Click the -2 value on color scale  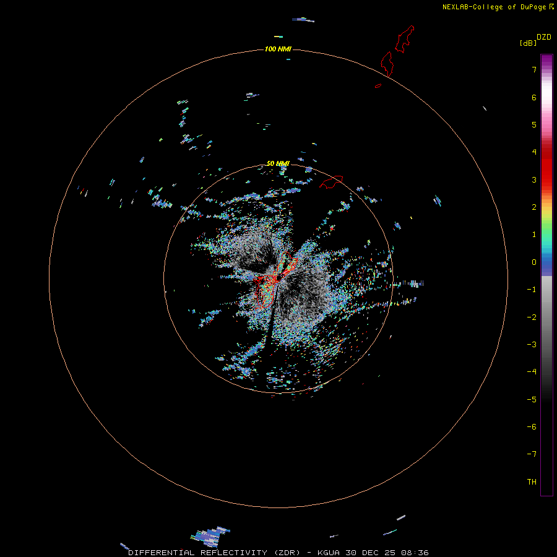coord(532,317)
